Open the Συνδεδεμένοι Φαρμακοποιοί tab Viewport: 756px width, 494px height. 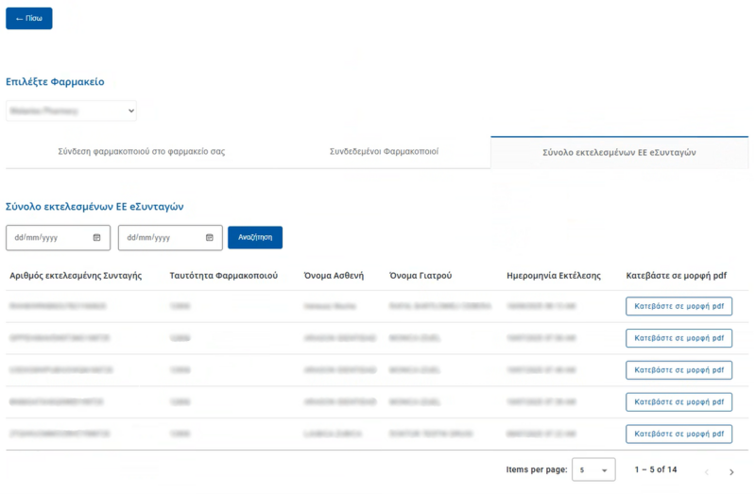384,151
